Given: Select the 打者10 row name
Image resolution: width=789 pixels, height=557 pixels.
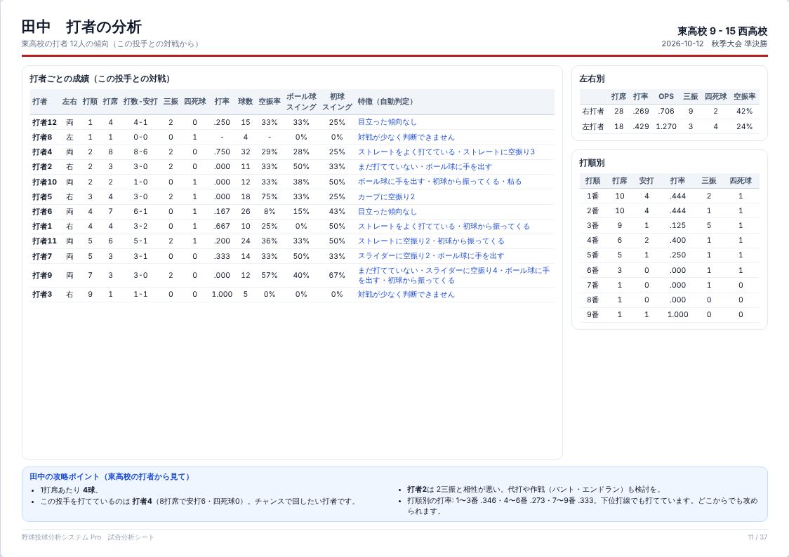Looking at the screenshot, I should tap(45, 182).
